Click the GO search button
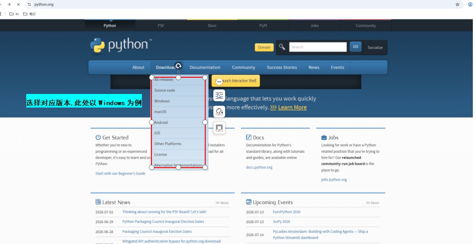Image resolution: width=476 pixels, height=244 pixels. (355, 47)
